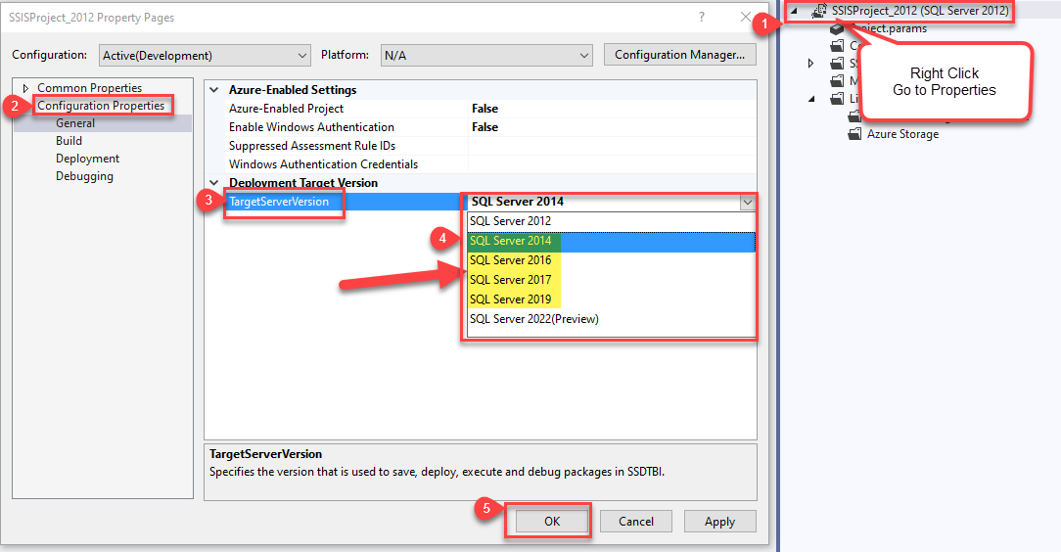Screen dimensions: 1061x552
Task: Open the Configuration dropdown
Action: [x=205, y=56]
